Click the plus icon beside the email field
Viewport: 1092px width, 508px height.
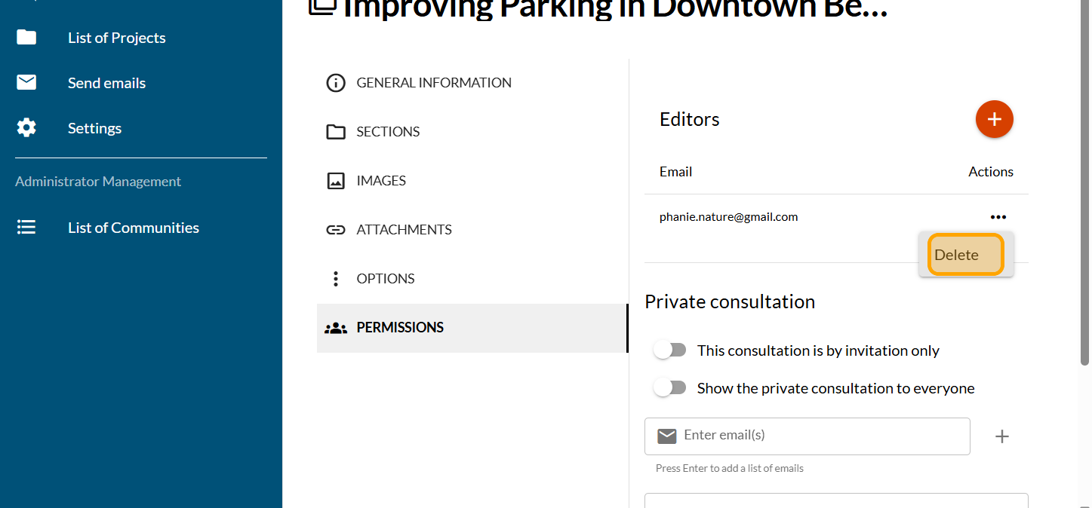coord(1001,436)
